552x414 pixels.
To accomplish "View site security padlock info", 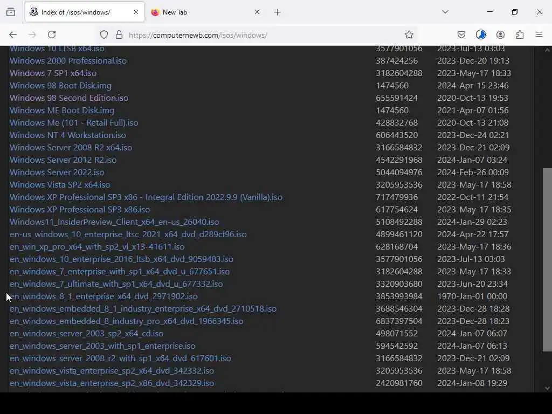I will (x=119, y=34).
